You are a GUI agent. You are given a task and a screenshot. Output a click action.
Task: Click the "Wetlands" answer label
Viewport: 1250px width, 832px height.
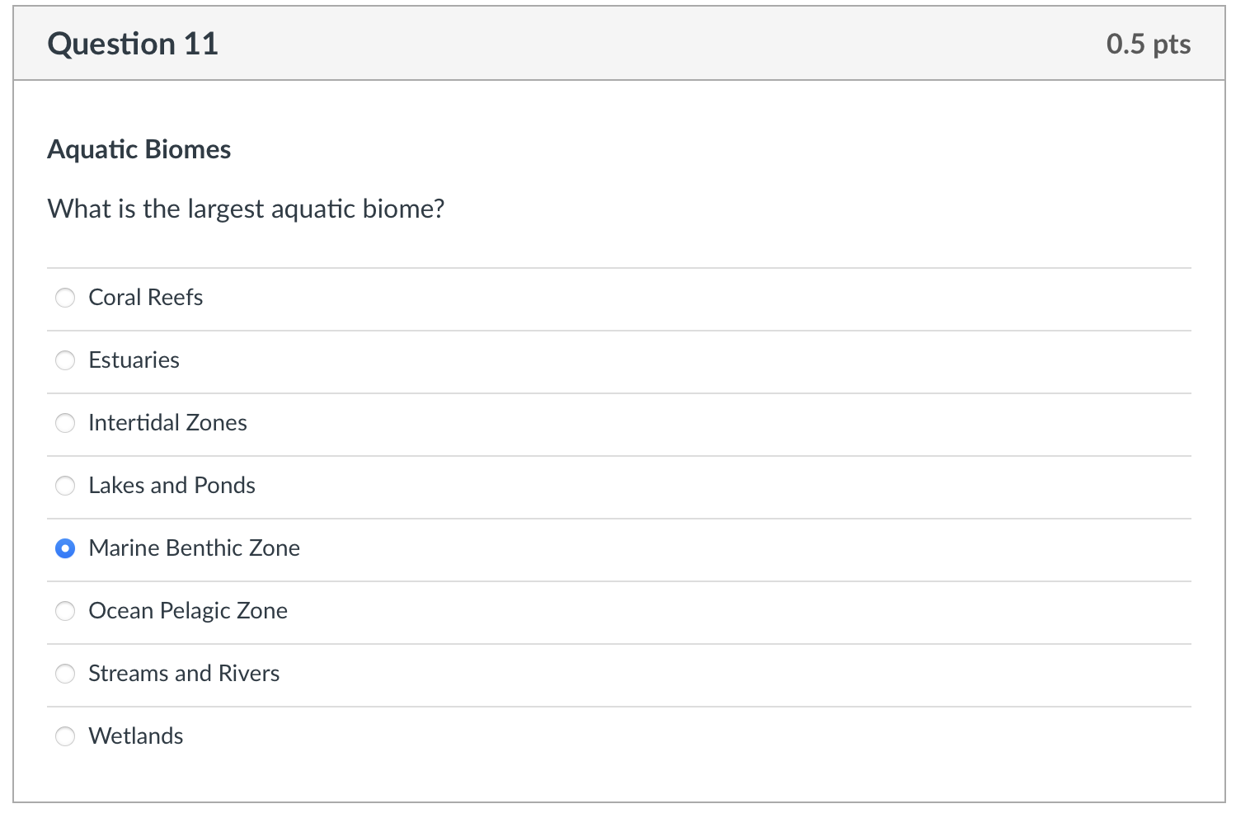click(136, 736)
